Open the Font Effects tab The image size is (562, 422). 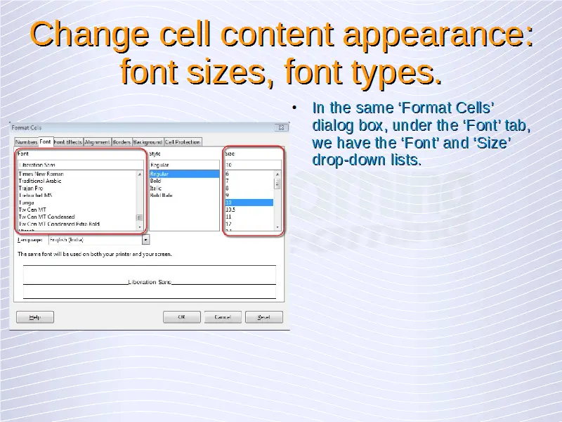click(x=68, y=142)
